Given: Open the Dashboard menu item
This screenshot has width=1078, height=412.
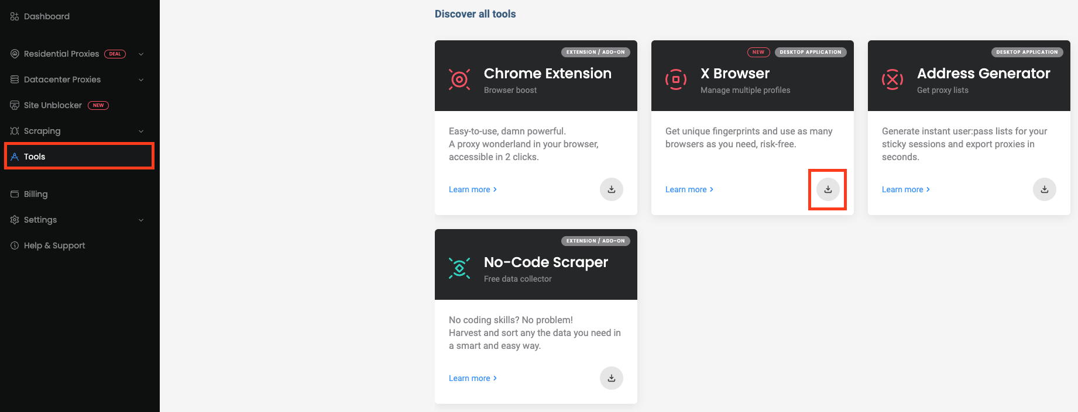Looking at the screenshot, I should 46,16.
